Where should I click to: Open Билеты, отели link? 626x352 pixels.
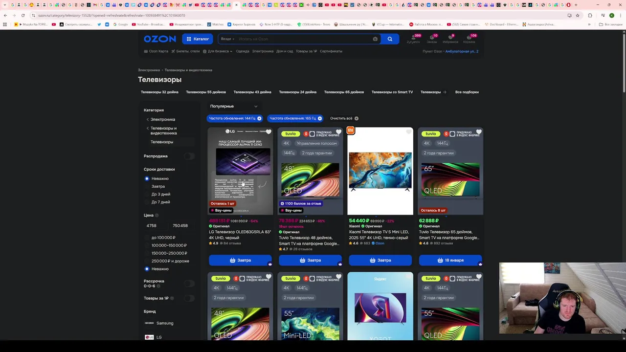coord(185,51)
